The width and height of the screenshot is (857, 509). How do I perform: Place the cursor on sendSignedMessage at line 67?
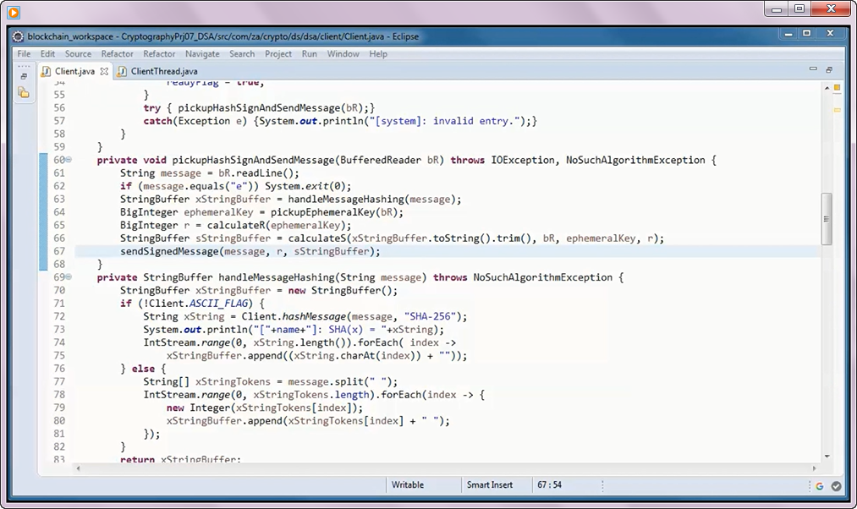click(x=169, y=251)
